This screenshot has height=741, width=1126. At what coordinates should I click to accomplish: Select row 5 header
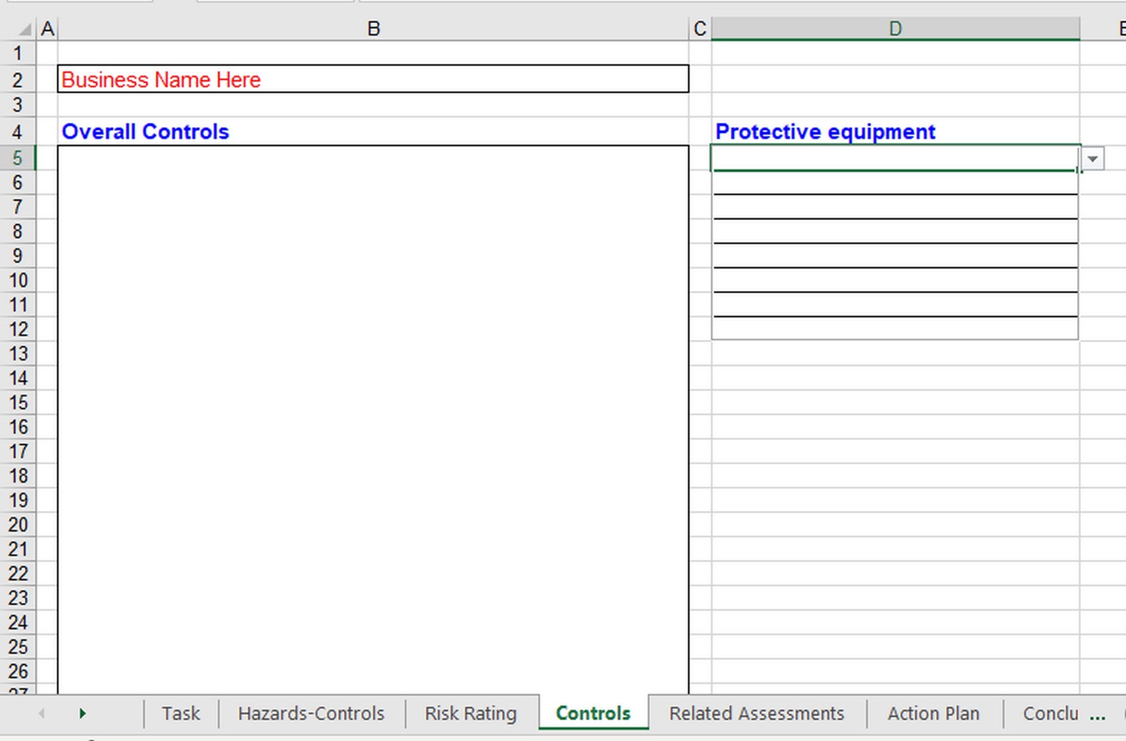[x=19, y=158]
